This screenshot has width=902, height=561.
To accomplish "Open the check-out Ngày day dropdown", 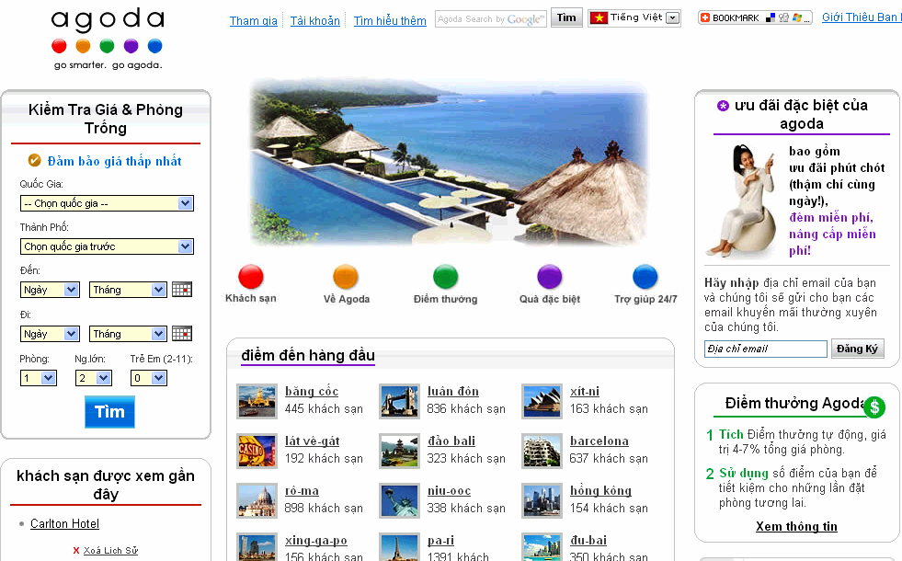I will tap(50, 334).
